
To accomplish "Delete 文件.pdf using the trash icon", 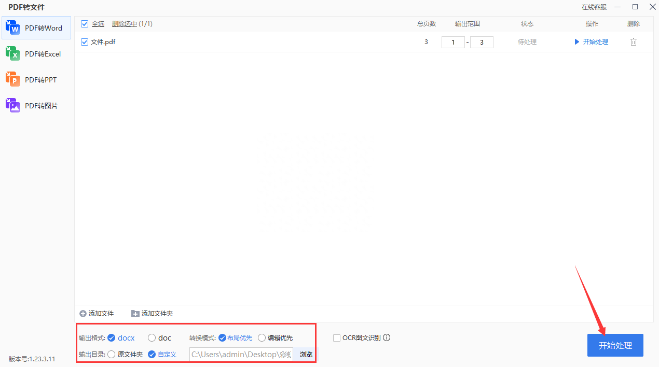I will pyautogui.click(x=633, y=42).
